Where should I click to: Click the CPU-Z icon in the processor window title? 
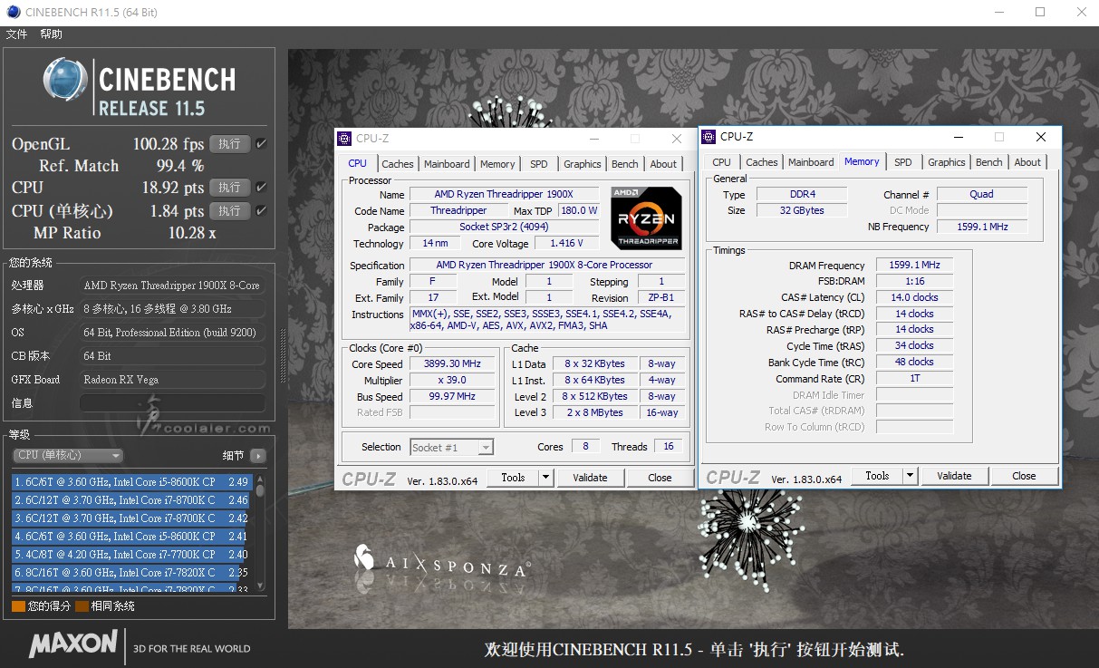pos(344,139)
